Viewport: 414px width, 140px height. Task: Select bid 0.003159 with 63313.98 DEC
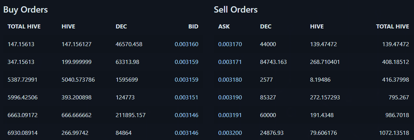point(186,62)
